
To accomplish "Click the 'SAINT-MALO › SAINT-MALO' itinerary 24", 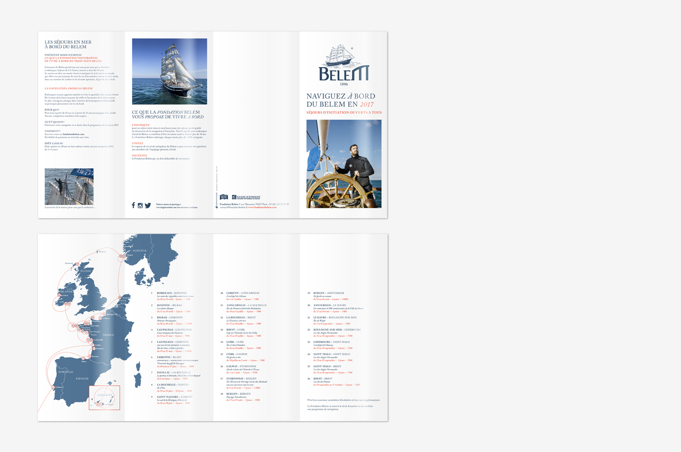I will [x=331, y=354].
